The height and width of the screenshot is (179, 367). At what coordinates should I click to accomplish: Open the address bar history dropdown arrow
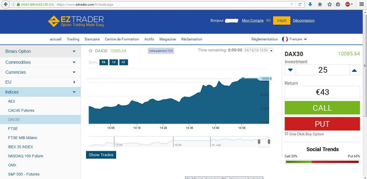(292, 4)
